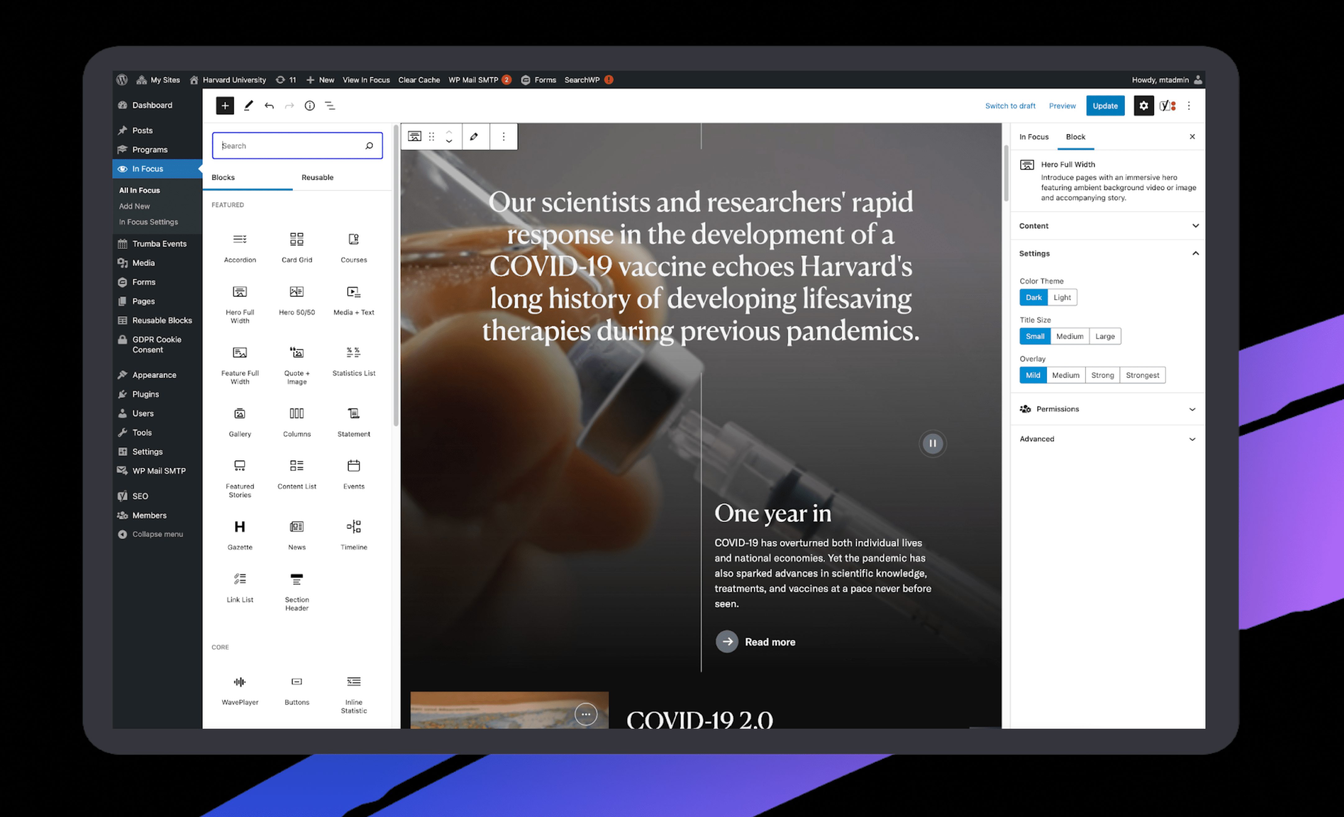Open block toolbar more options menu
Screen dimensions: 1344x817
pos(503,136)
